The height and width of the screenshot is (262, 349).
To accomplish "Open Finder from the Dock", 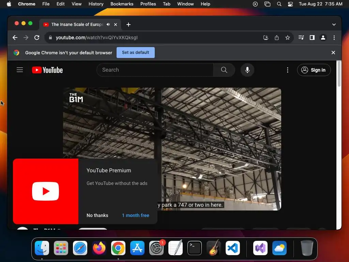I will pyautogui.click(x=42, y=248).
